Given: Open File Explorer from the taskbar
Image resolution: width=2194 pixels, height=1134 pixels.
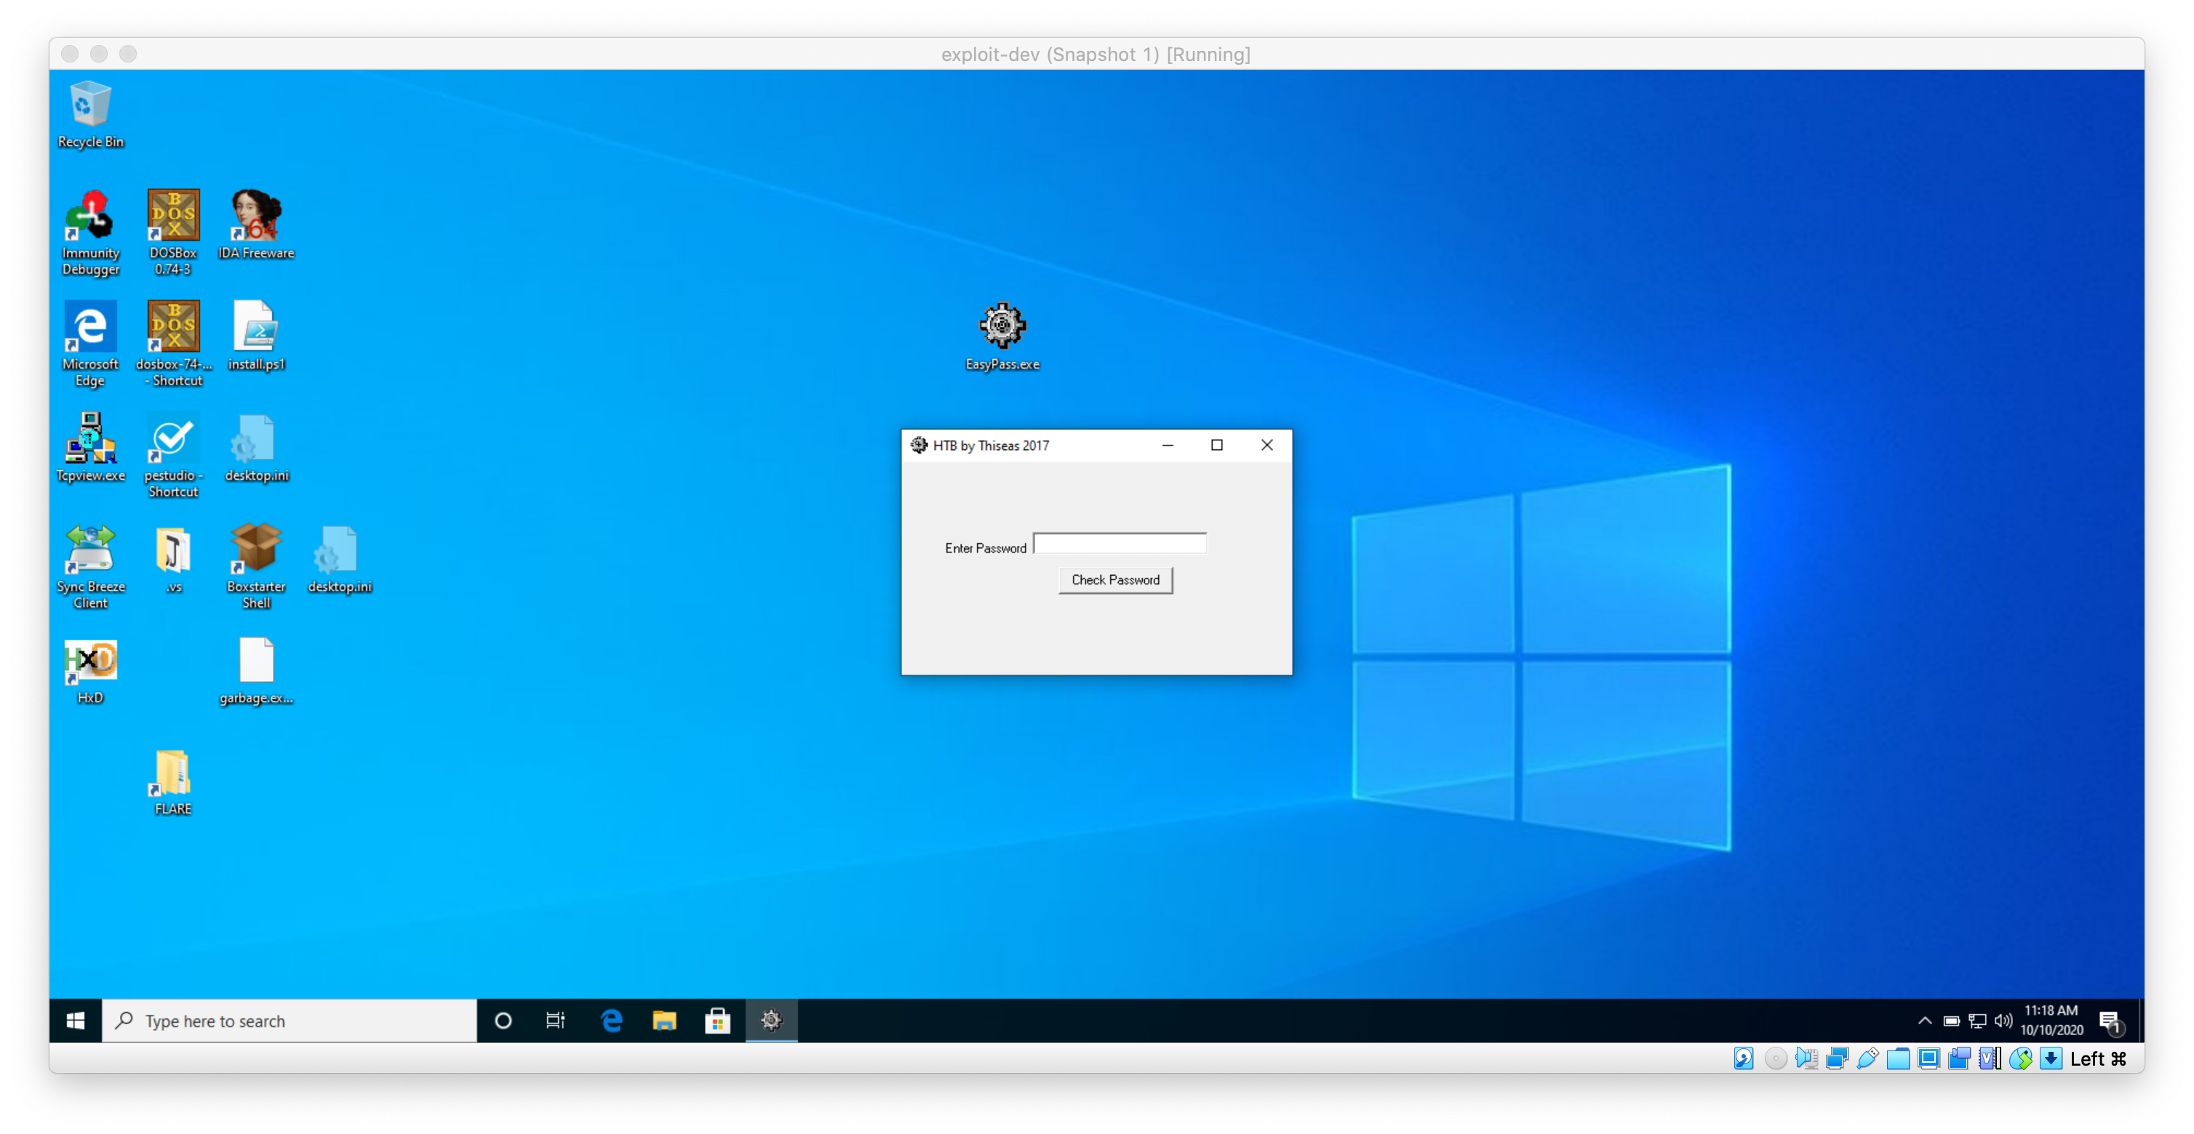Looking at the screenshot, I should tap(664, 1020).
